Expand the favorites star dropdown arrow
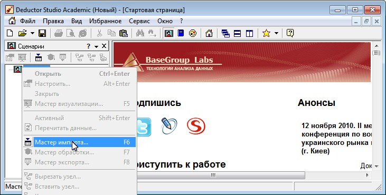The height and width of the screenshot is (195, 386). 277,33
